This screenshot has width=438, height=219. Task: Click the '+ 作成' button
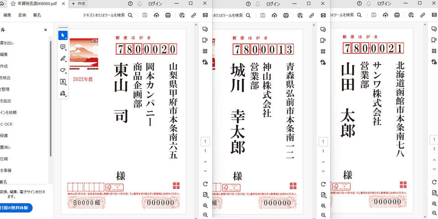coord(78,4)
